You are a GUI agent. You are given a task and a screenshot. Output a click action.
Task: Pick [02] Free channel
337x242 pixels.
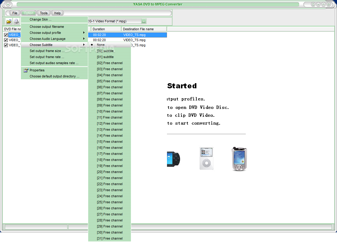coord(109,63)
